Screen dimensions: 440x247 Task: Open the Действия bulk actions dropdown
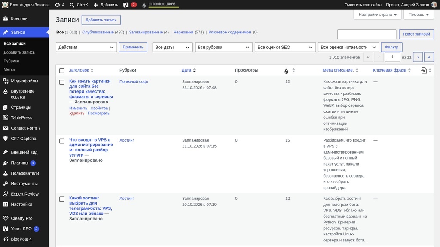click(x=86, y=47)
